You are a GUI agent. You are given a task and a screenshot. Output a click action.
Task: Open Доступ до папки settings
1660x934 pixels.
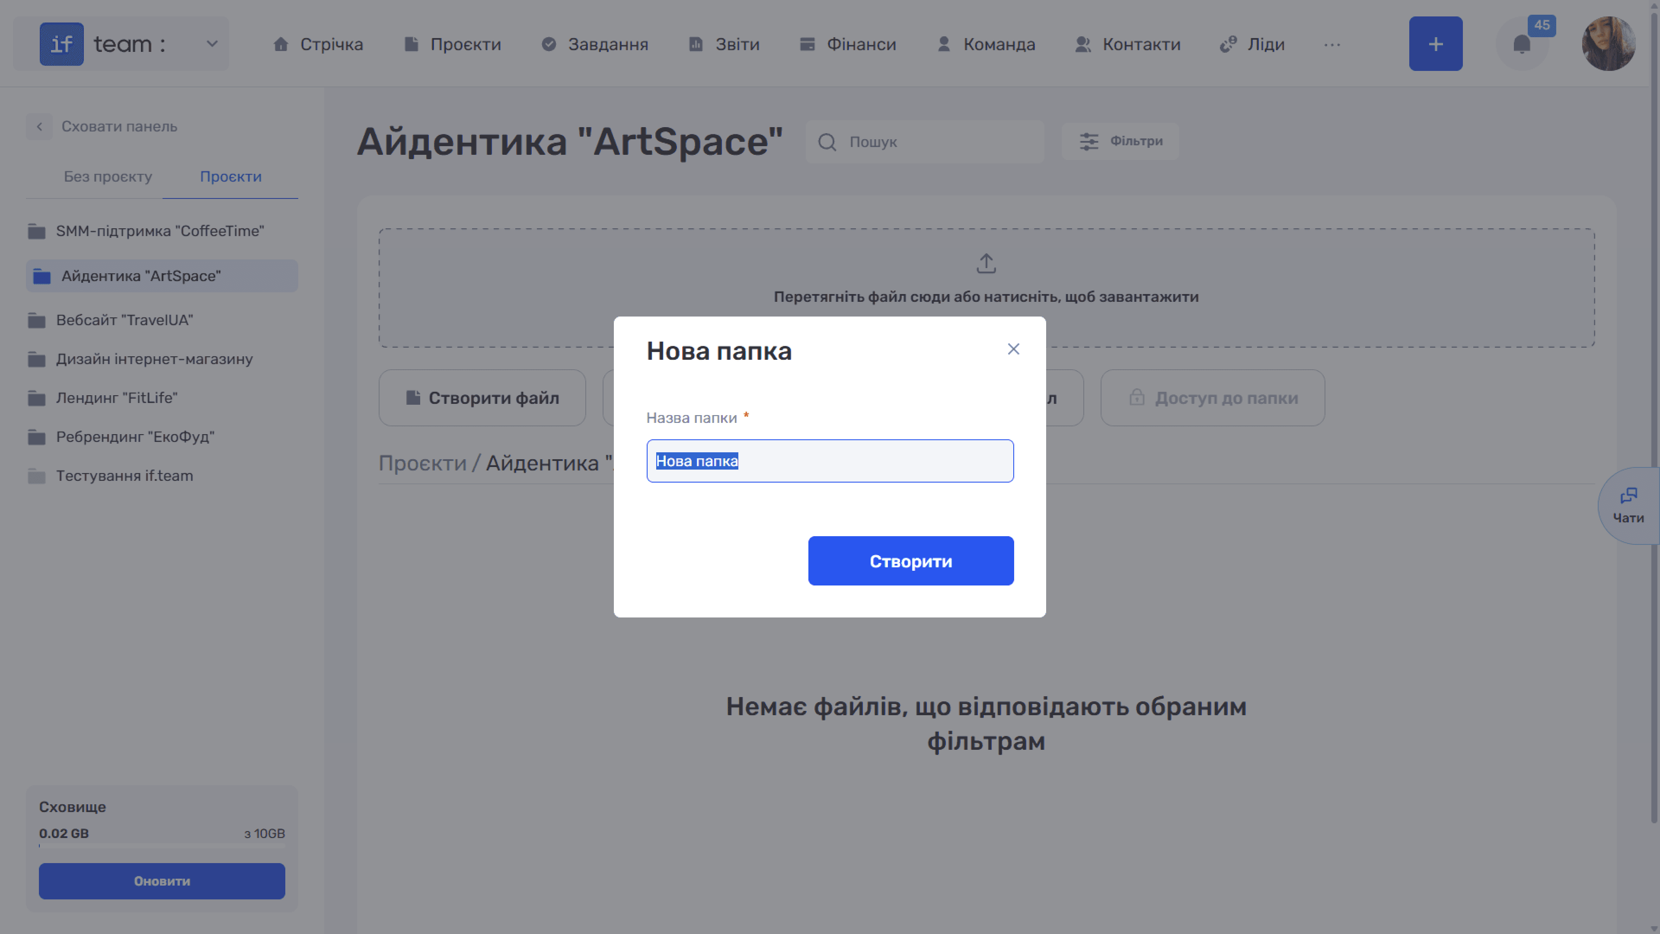[1212, 398]
